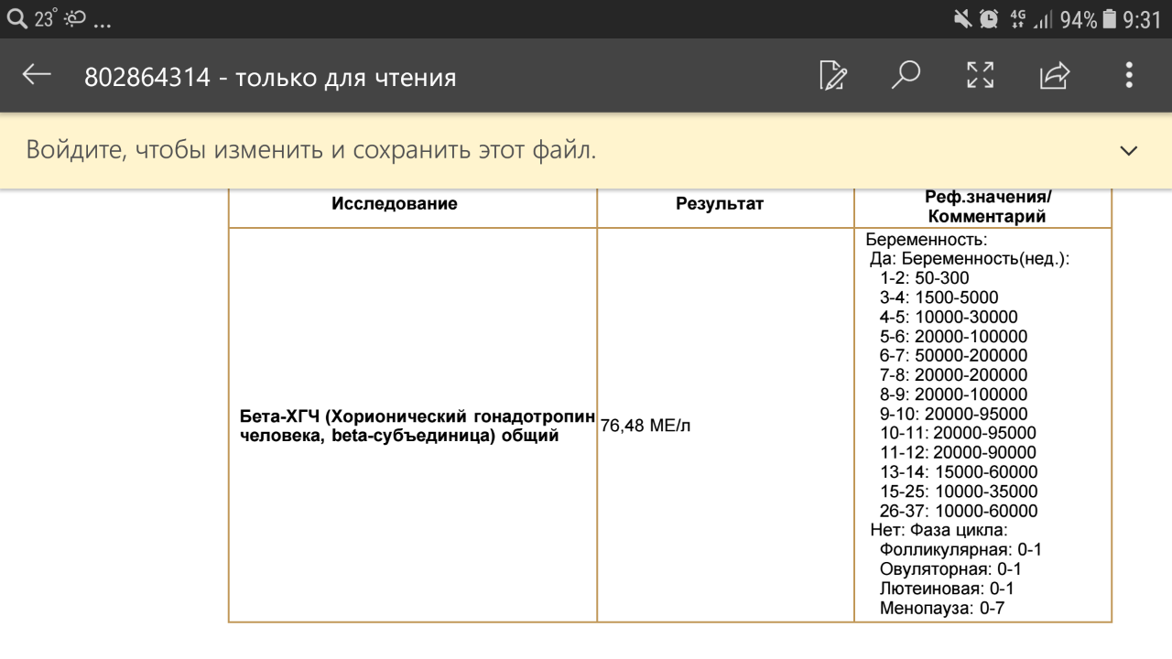
Task: Tap the 94% battery percentage
Action: point(1079,19)
